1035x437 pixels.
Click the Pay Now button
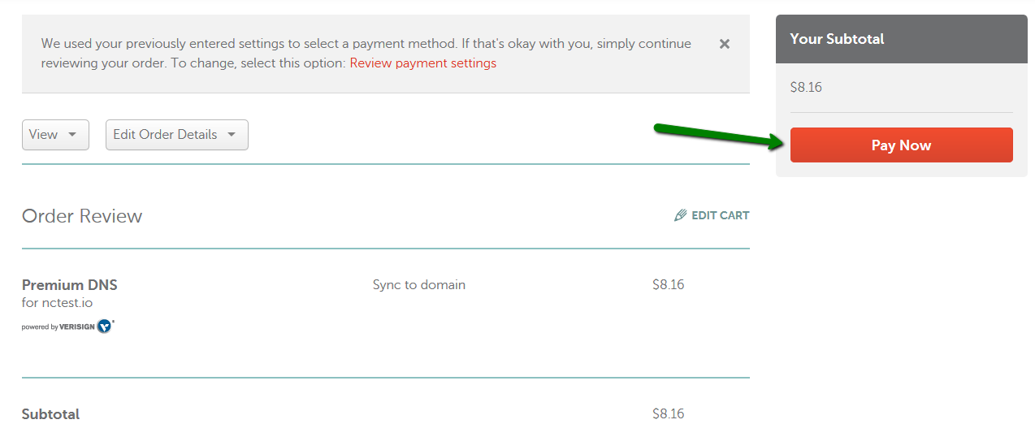point(901,145)
